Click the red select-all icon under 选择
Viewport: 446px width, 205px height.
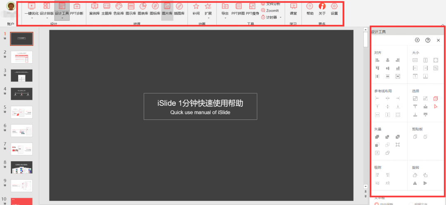coord(436,98)
